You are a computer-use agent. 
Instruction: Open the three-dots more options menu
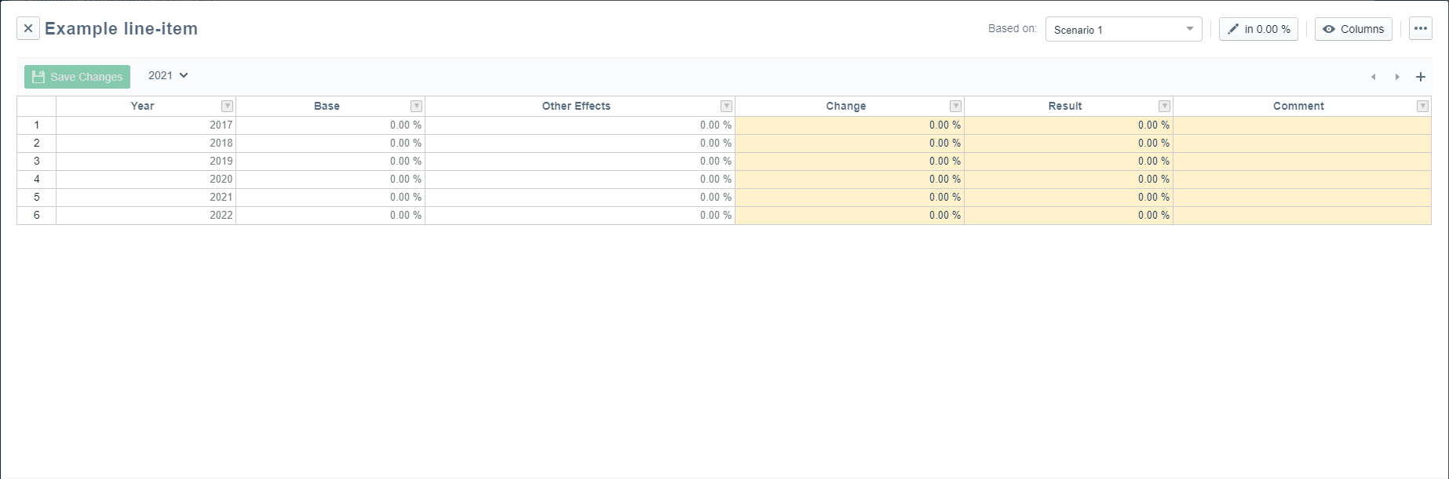1420,29
